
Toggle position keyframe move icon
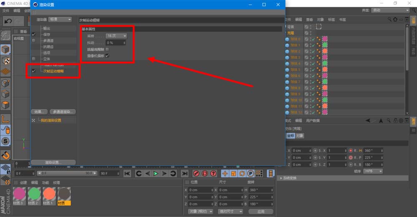[x=225, y=174]
